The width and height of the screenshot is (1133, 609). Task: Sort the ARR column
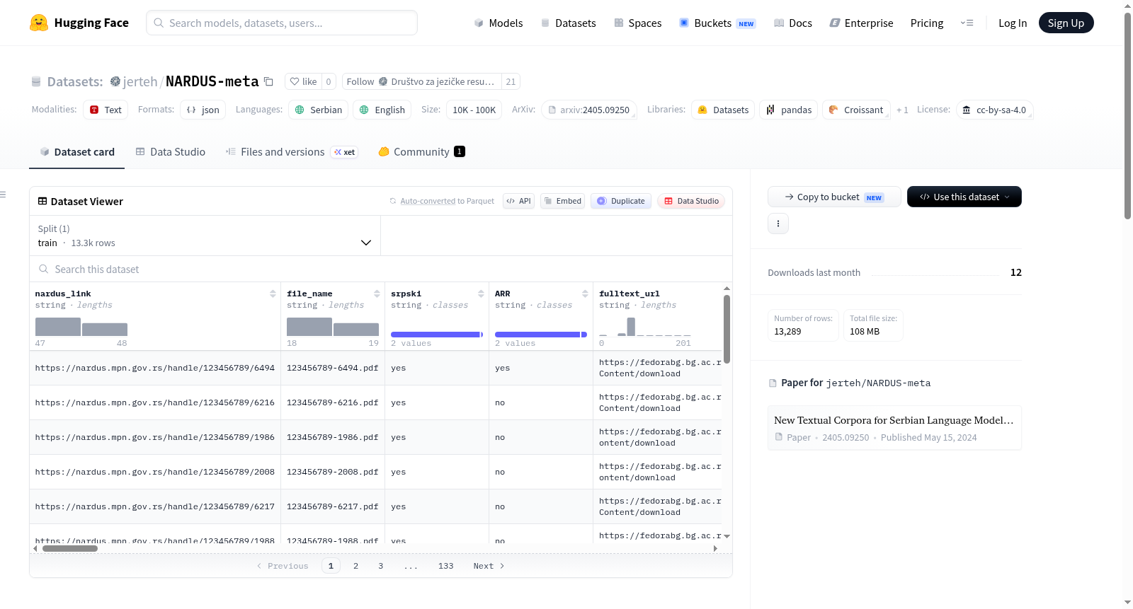pos(585,294)
